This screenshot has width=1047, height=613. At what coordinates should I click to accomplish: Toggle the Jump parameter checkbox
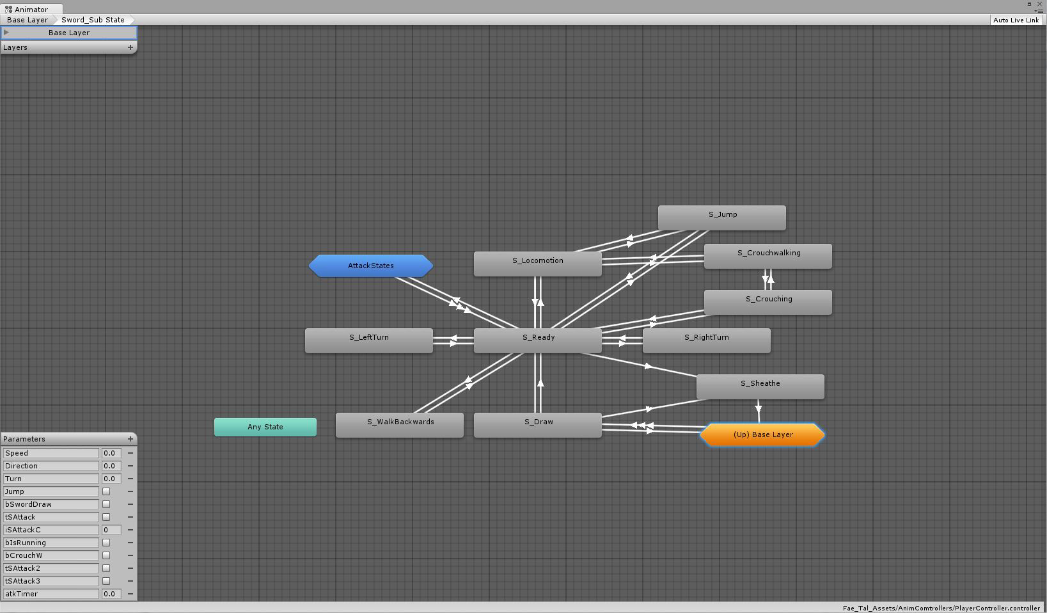pos(106,491)
